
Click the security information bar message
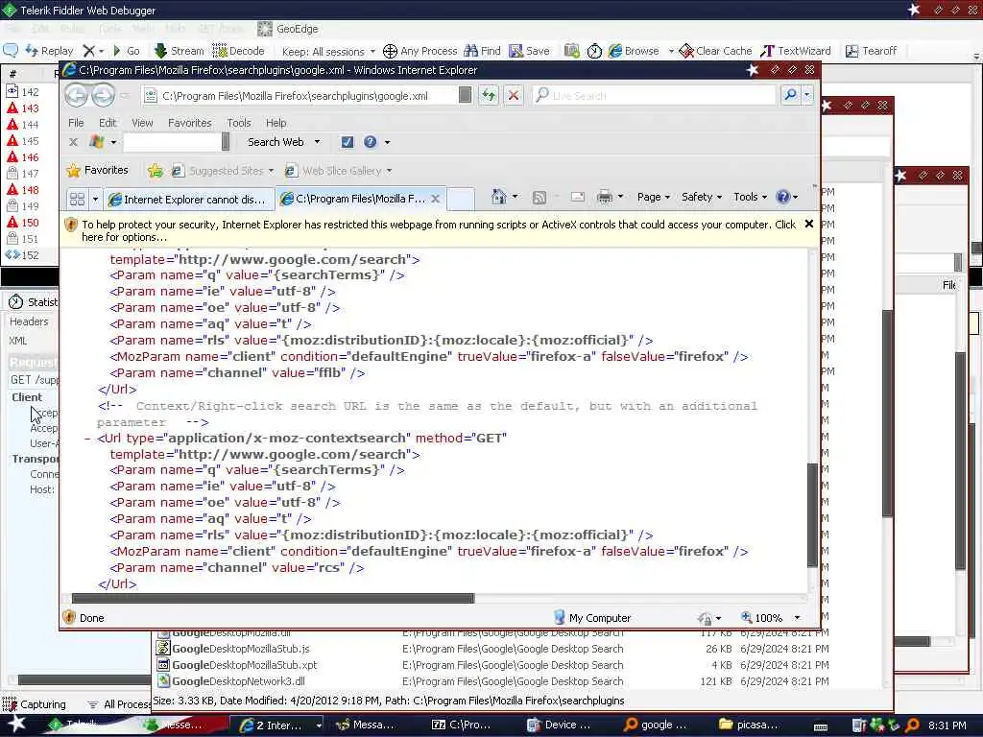tap(438, 230)
